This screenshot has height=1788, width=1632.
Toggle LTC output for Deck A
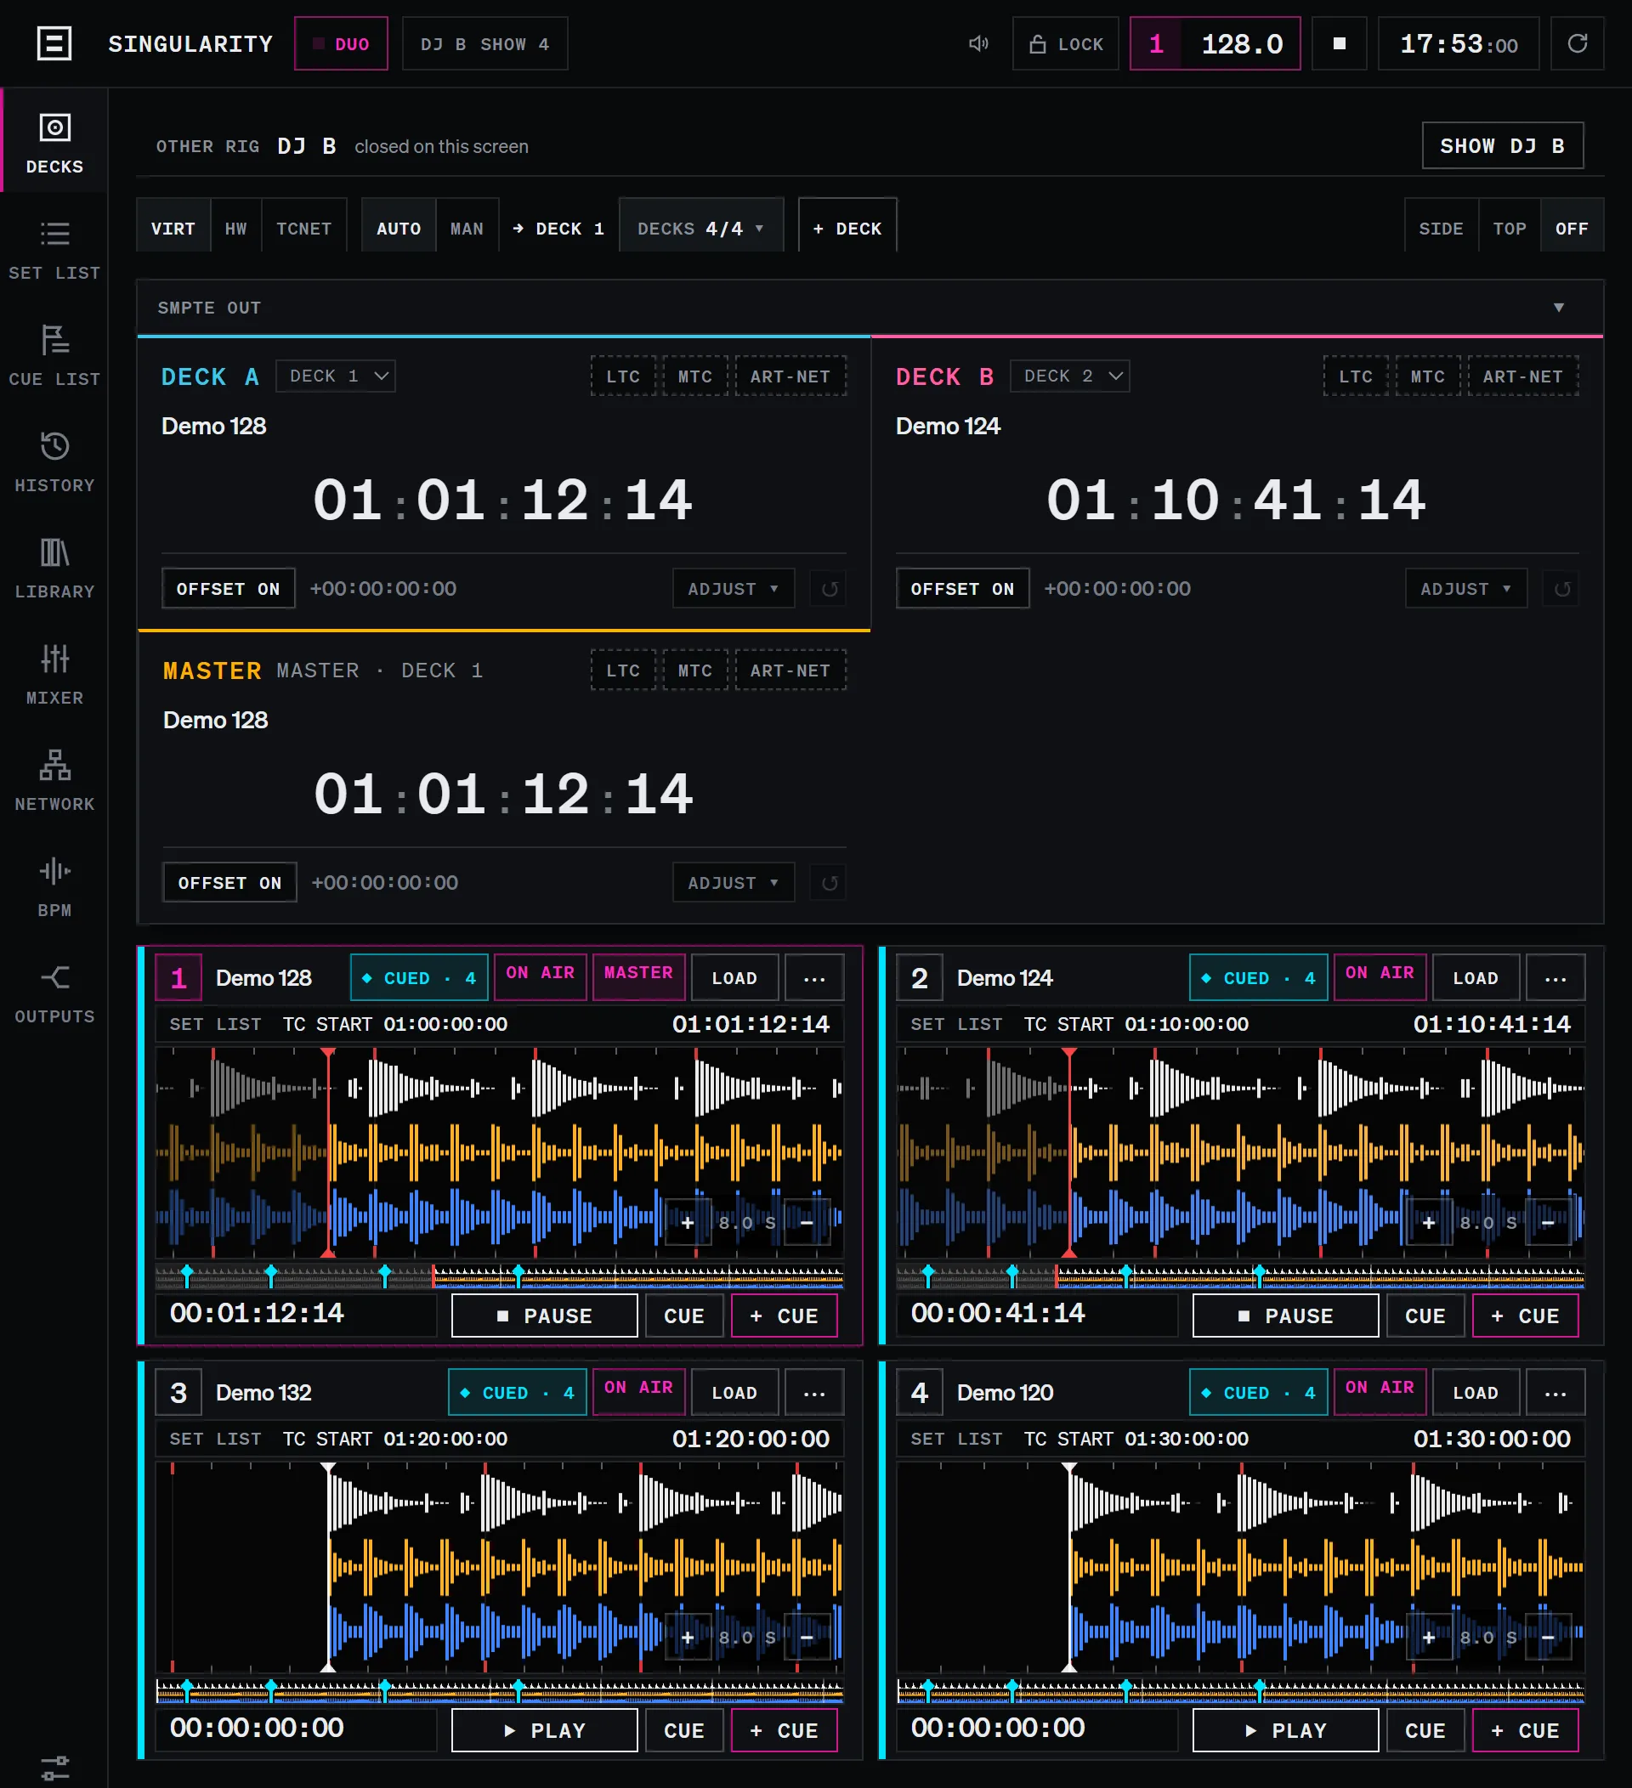click(623, 376)
